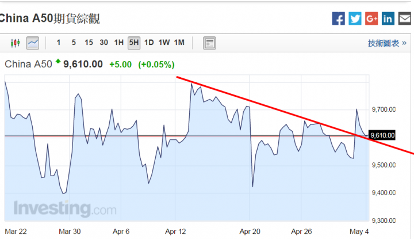Click the Apr 12 date label
Image resolution: width=414 pixels, height=239 pixels.
[x=175, y=232]
